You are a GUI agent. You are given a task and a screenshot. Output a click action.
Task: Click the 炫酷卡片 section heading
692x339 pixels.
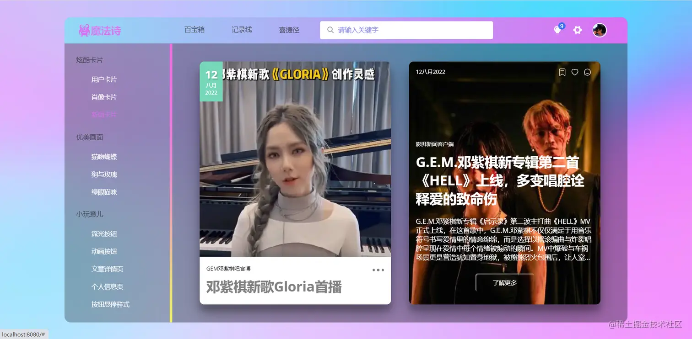tap(90, 60)
